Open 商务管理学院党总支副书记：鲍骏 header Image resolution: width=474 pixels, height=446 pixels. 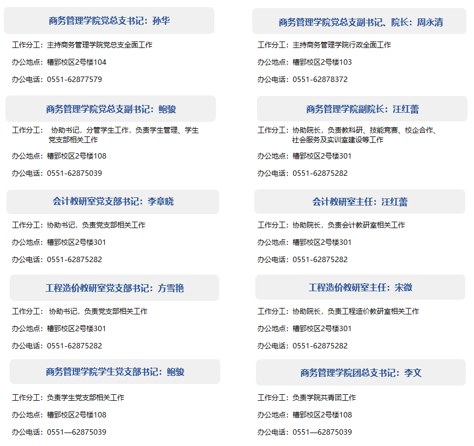click(x=111, y=109)
